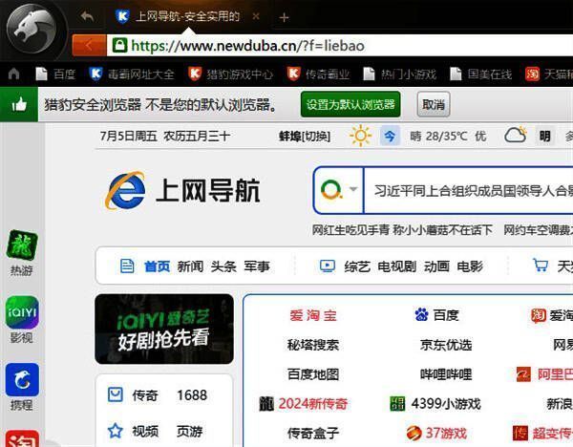Open the 哔哩哔哩 link
This screenshot has width=573, height=447.
(446, 373)
